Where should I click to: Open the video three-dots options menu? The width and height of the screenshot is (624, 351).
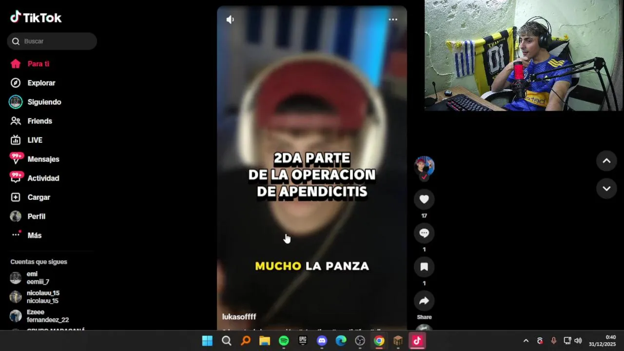pos(393,19)
